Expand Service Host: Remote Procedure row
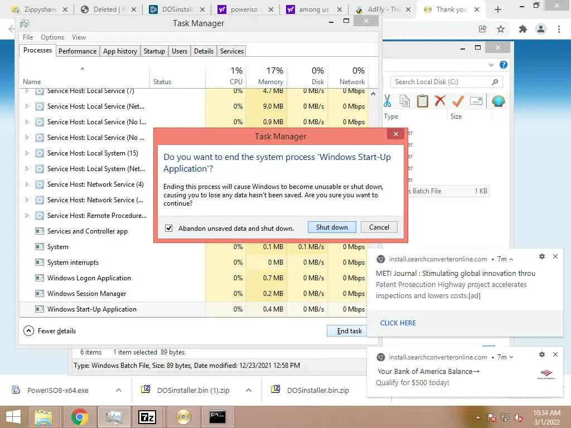The height and width of the screenshot is (428, 571). 27,216
